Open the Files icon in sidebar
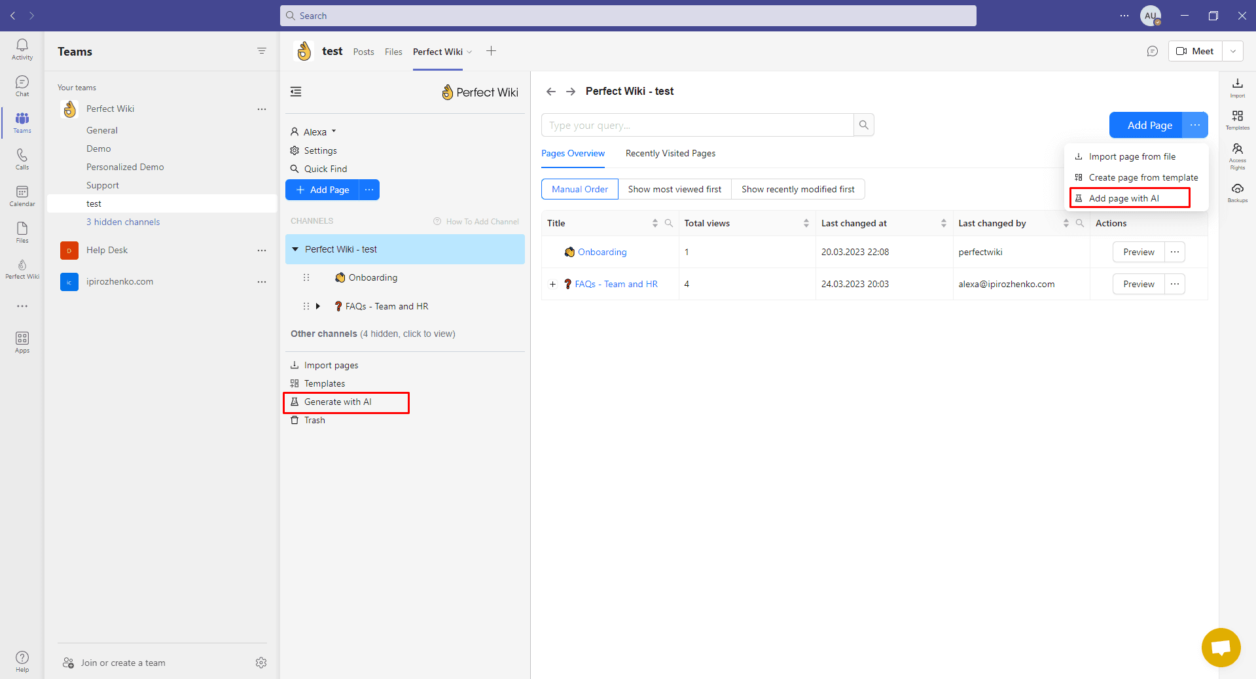This screenshot has width=1256, height=679. coord(22,232)
